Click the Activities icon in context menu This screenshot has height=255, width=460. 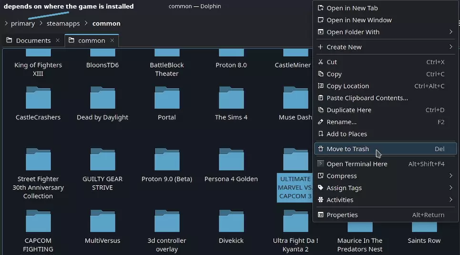321,200
